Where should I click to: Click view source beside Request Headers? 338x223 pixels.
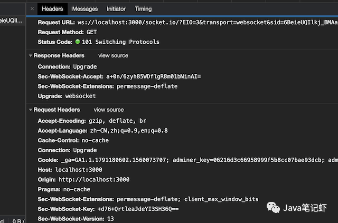pos(109,110)
